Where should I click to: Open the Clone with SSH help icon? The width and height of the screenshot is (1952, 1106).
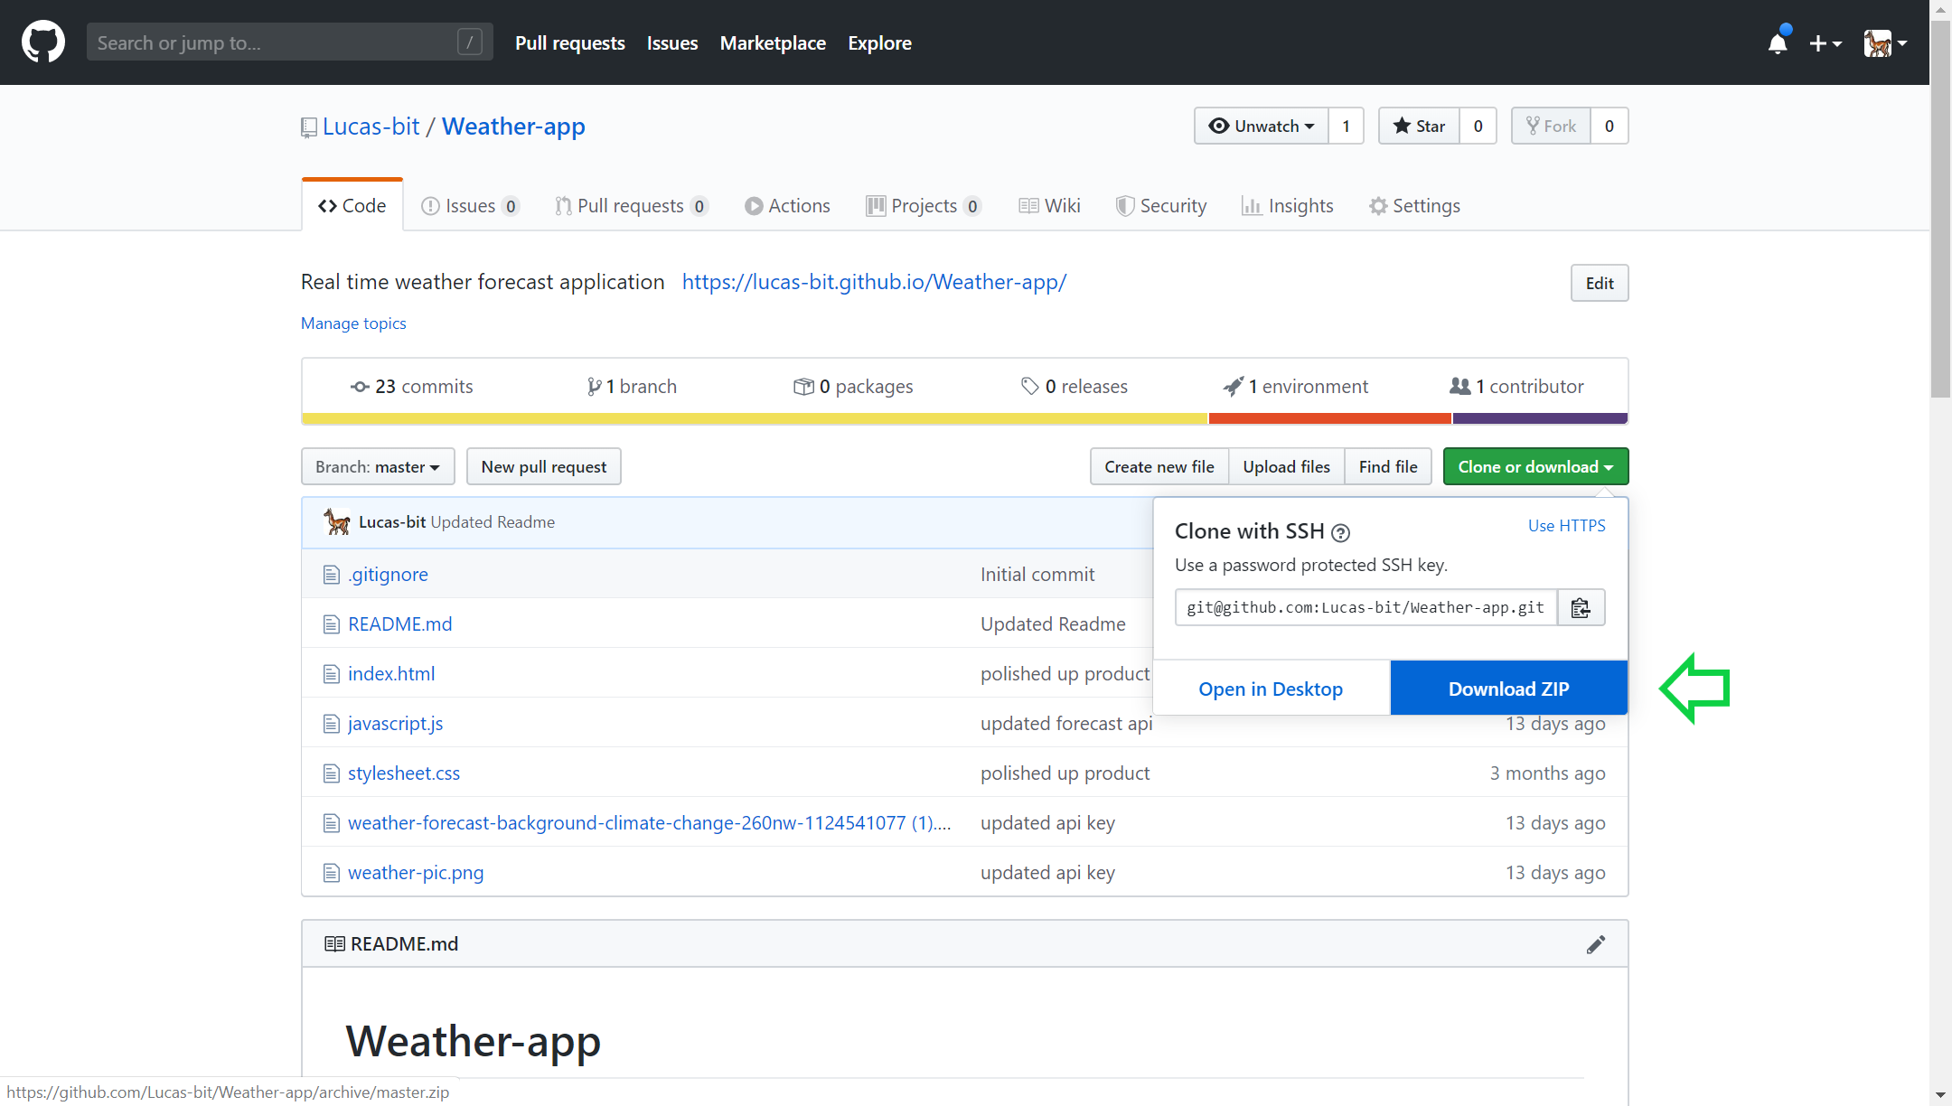click(x=1341, y=533)
